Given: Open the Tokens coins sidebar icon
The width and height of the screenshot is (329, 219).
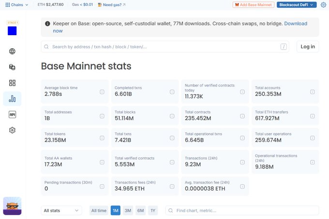Looking at the screenshot, I should click(x=12, y=67).
